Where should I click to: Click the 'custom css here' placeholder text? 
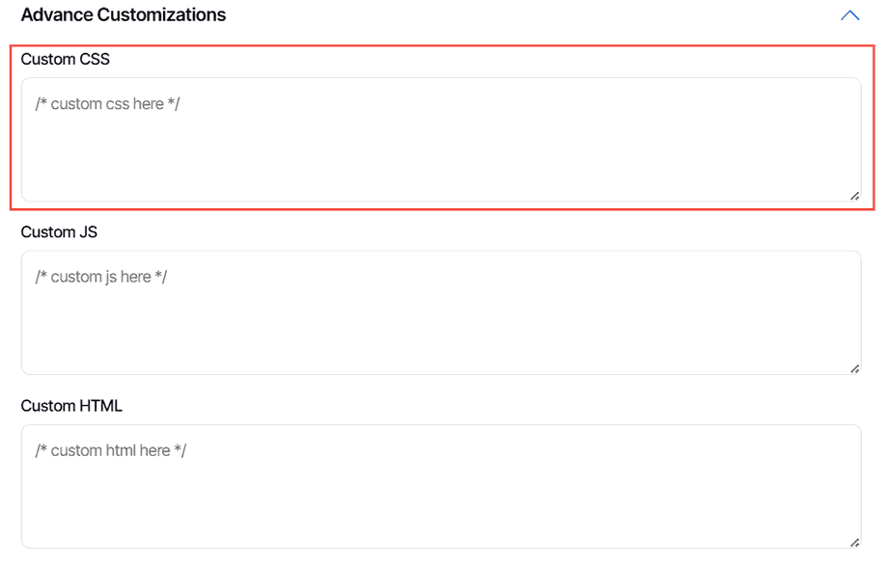107,103
